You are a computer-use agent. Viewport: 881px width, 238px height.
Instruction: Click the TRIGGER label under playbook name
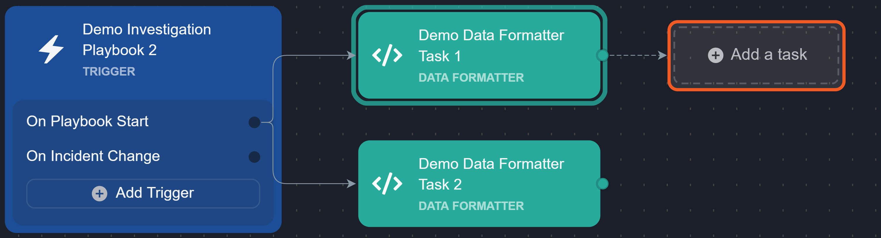coord(109,72)
